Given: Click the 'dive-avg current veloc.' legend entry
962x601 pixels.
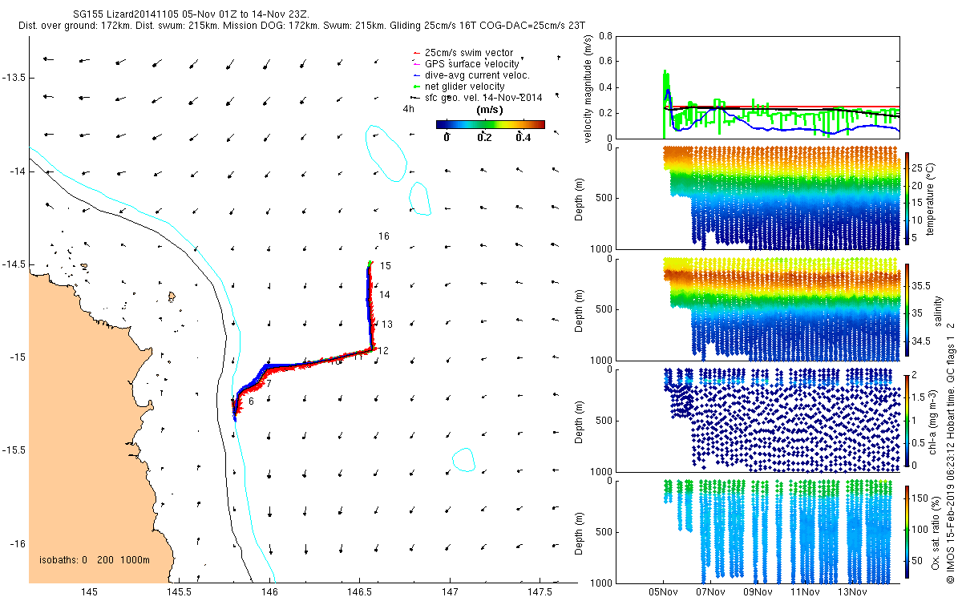Looking at the screenshot, I should click(477, 75).
